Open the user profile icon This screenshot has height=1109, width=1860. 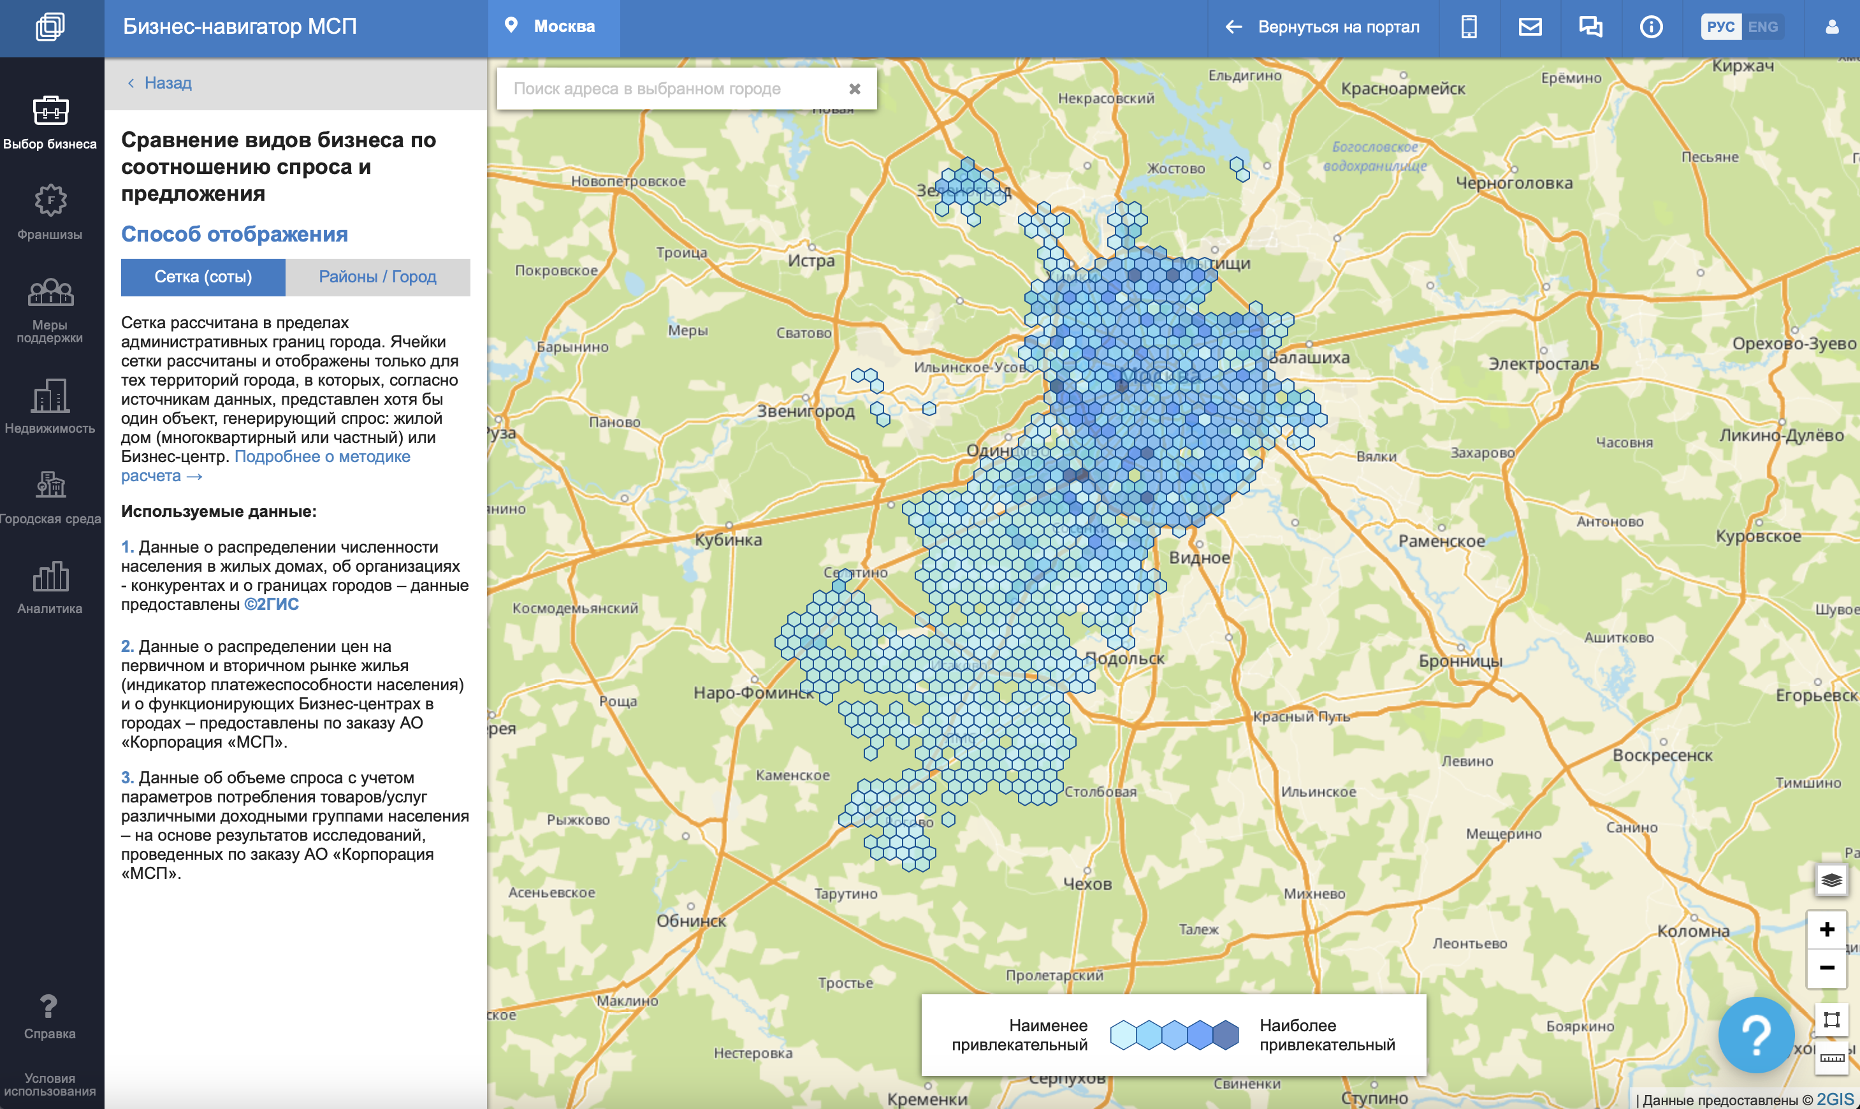point(1831,27)
